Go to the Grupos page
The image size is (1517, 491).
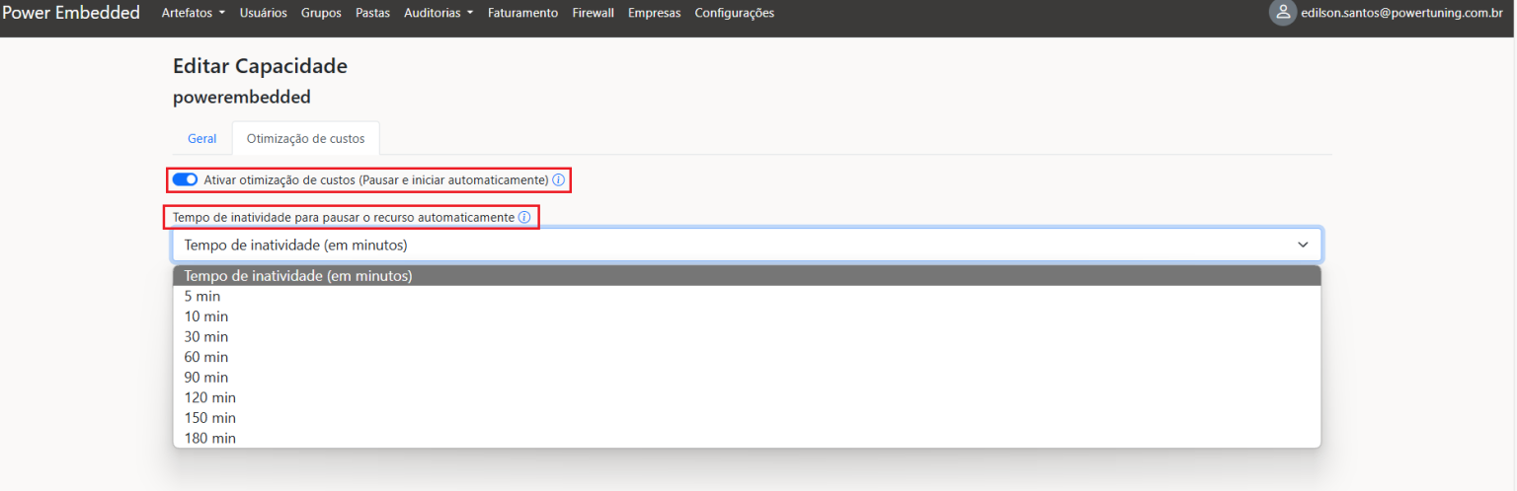point(321,13)
